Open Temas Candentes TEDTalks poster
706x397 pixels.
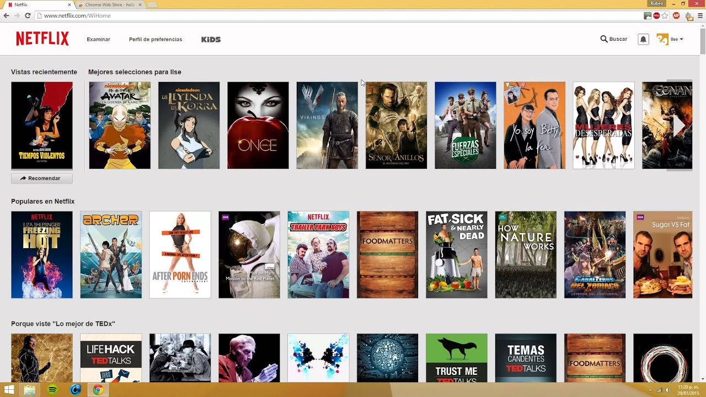click(x=526, y=358)
